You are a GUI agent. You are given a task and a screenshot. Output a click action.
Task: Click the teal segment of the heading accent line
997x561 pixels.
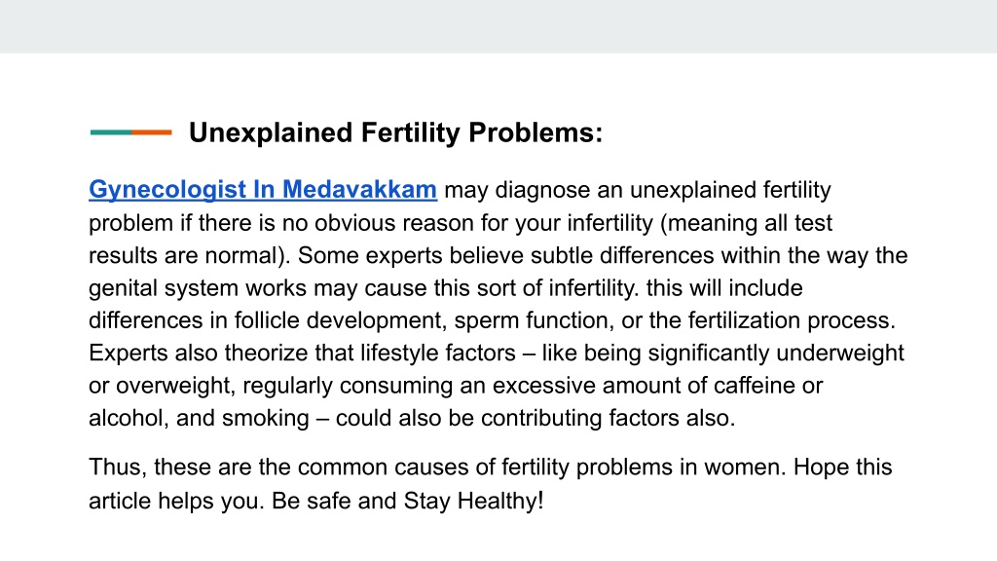(x=111, y=132)
